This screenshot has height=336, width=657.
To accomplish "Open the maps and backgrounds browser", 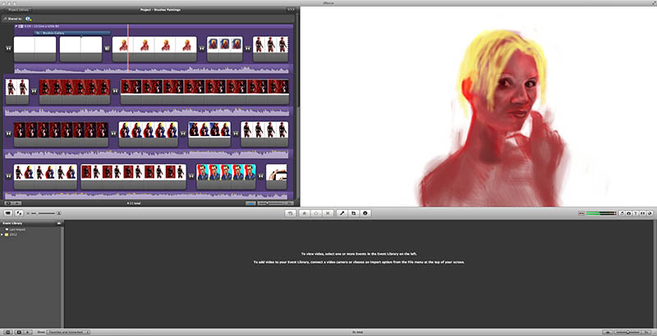I will point(651,213).
